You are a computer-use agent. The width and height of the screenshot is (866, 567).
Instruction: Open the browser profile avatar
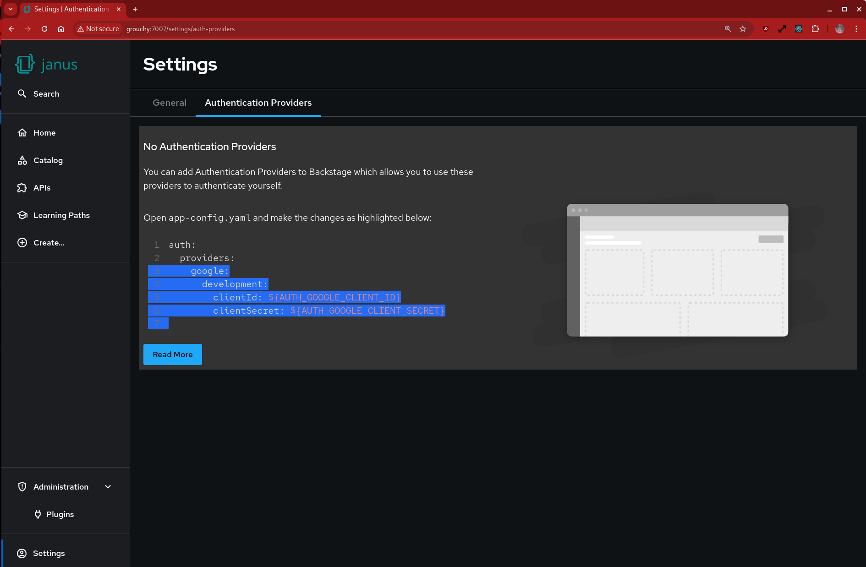coord(840,29)
